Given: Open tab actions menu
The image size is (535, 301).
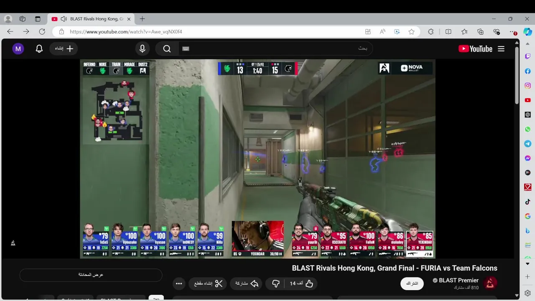Looking at the screenshot, I should point(38,19).
